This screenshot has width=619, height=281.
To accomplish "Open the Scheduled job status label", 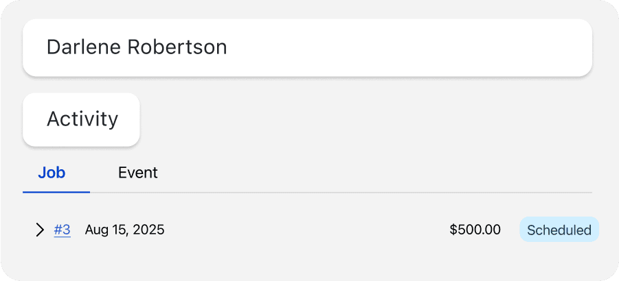I will [559, 230].
